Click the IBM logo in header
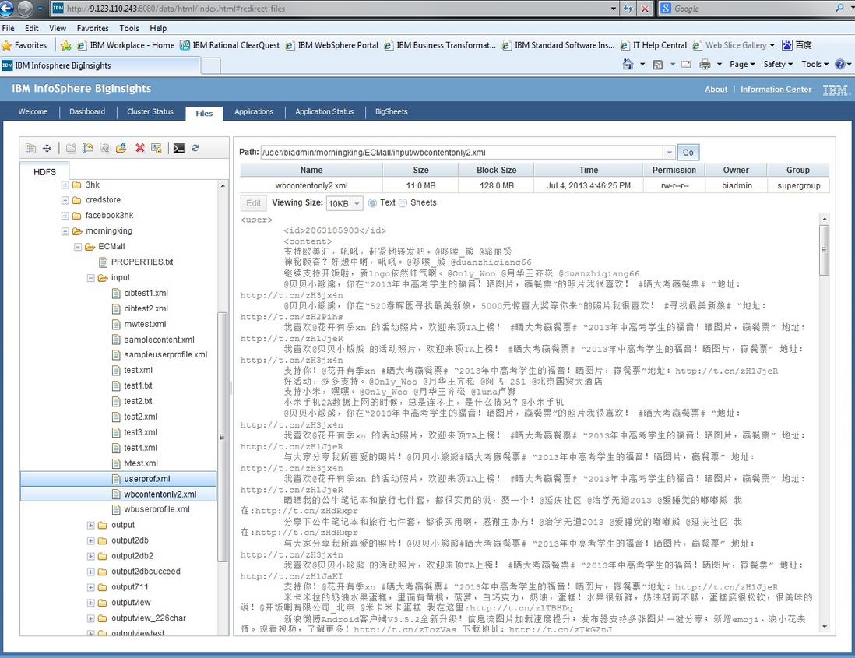The image size is (855, 658). 836,90
